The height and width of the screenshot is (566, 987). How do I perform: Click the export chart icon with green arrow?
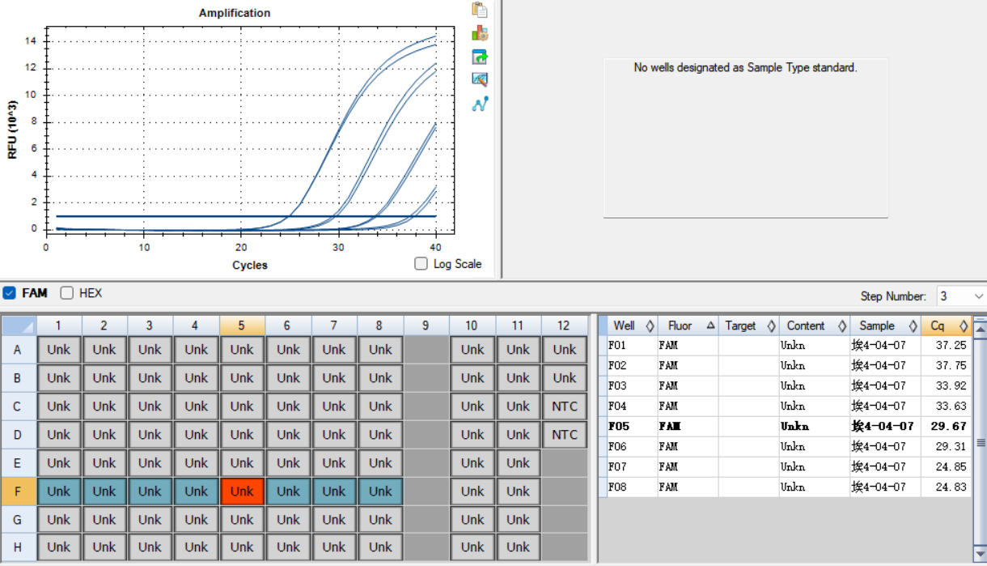point(480,57)
